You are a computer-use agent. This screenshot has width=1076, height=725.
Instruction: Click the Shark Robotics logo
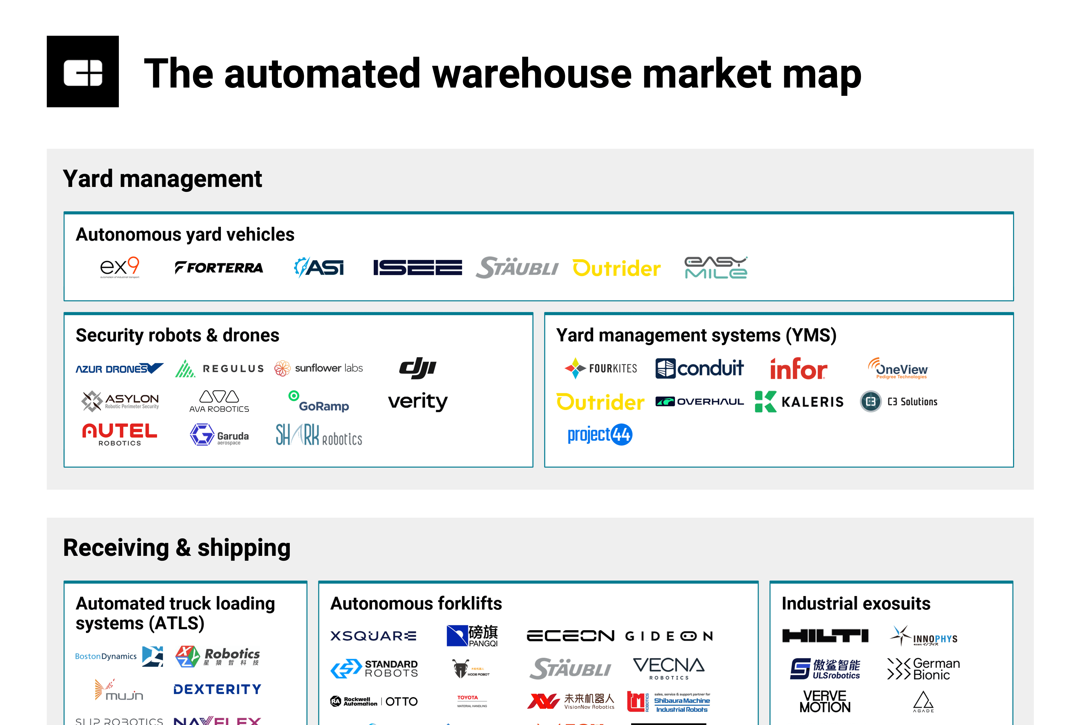point(319,435)
